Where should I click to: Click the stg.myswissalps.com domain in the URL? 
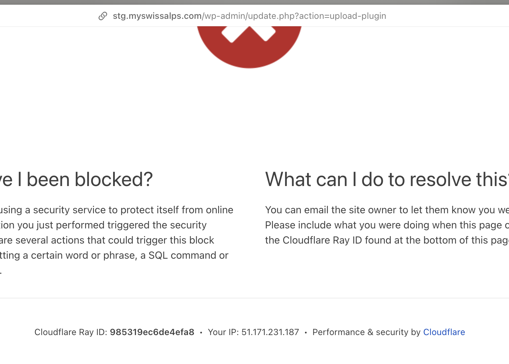pyautogui.click(x=157, y=16)
